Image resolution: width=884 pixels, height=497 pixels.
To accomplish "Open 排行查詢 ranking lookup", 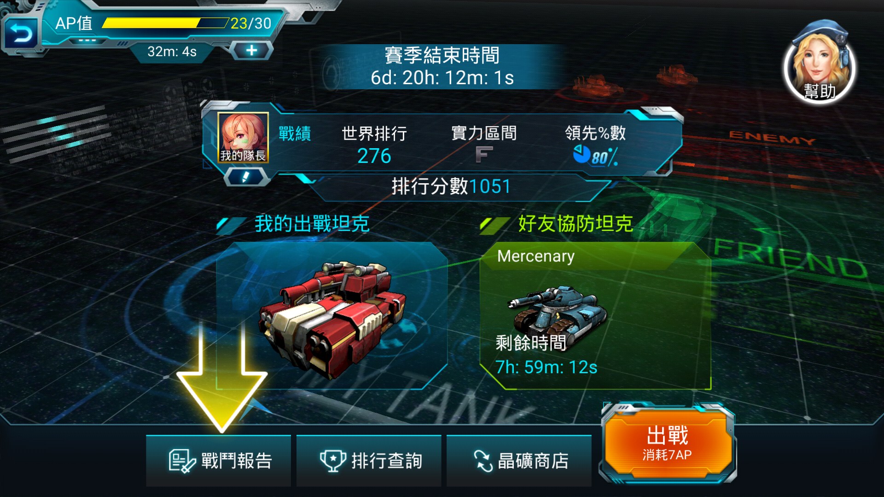I will click(x=369, y=461).
